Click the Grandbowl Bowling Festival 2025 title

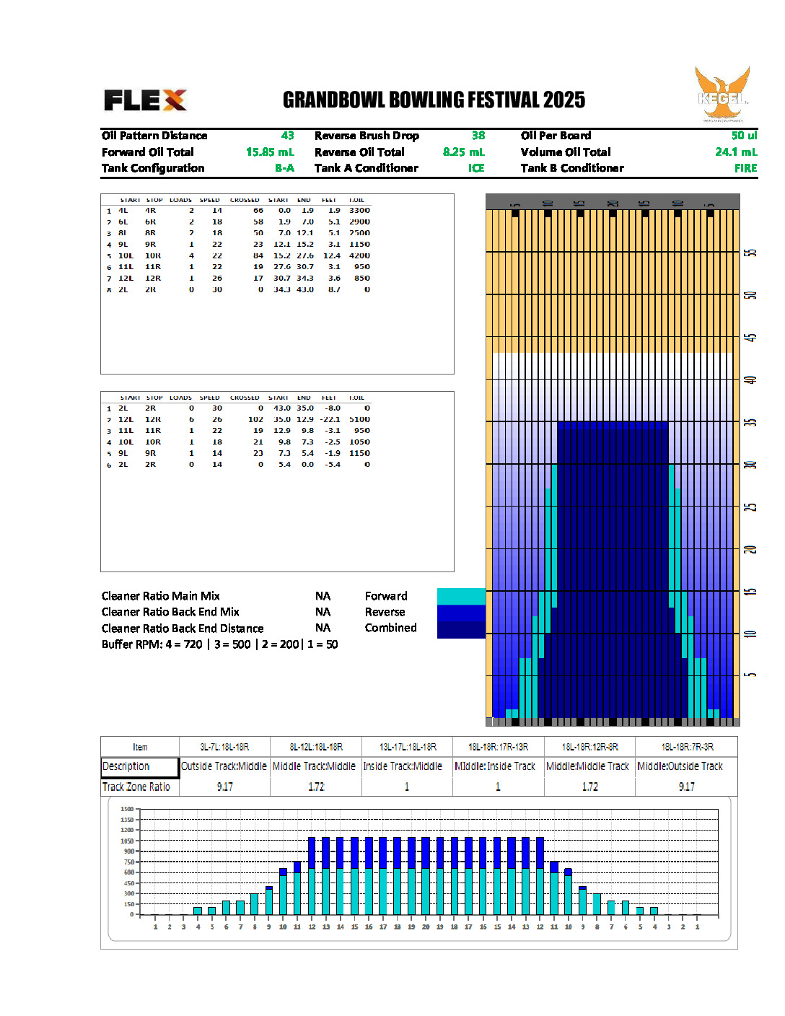434,100
